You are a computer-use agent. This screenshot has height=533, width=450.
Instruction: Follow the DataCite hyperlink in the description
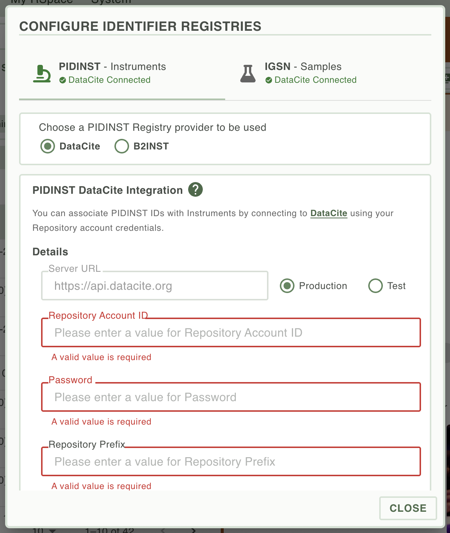coord(329,213)
